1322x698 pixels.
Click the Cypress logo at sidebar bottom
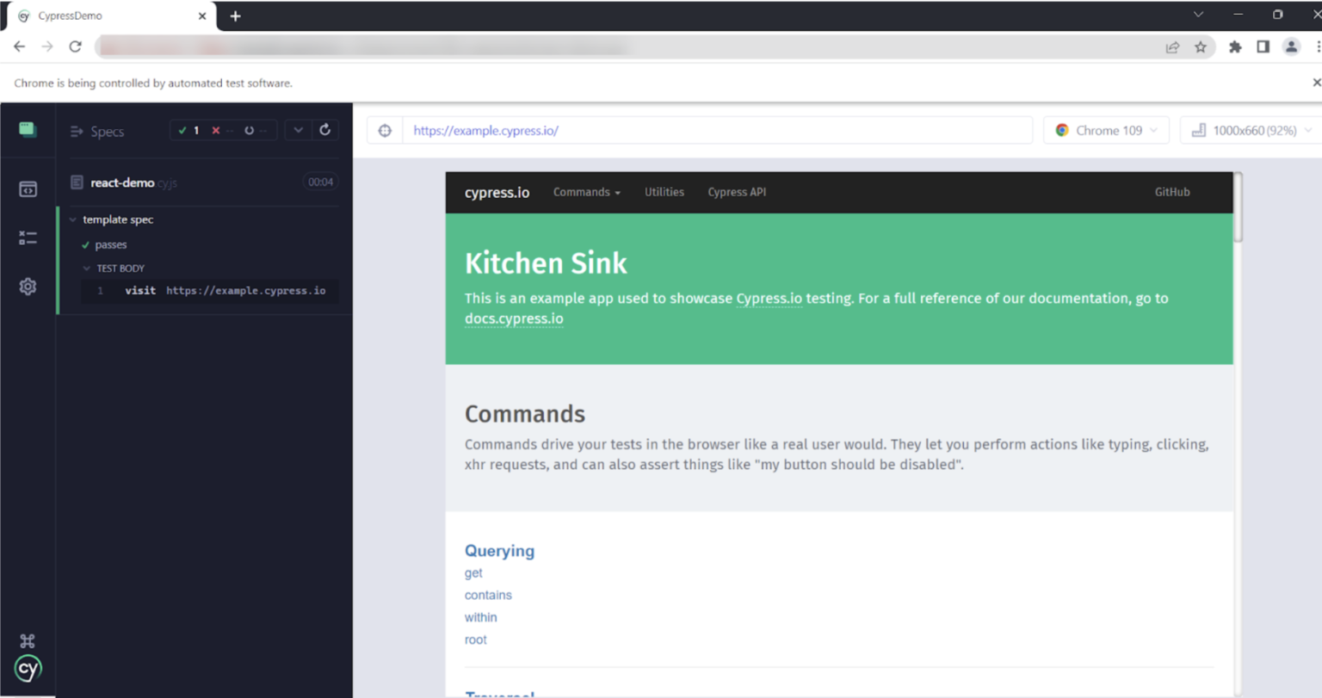pos(28,669)
